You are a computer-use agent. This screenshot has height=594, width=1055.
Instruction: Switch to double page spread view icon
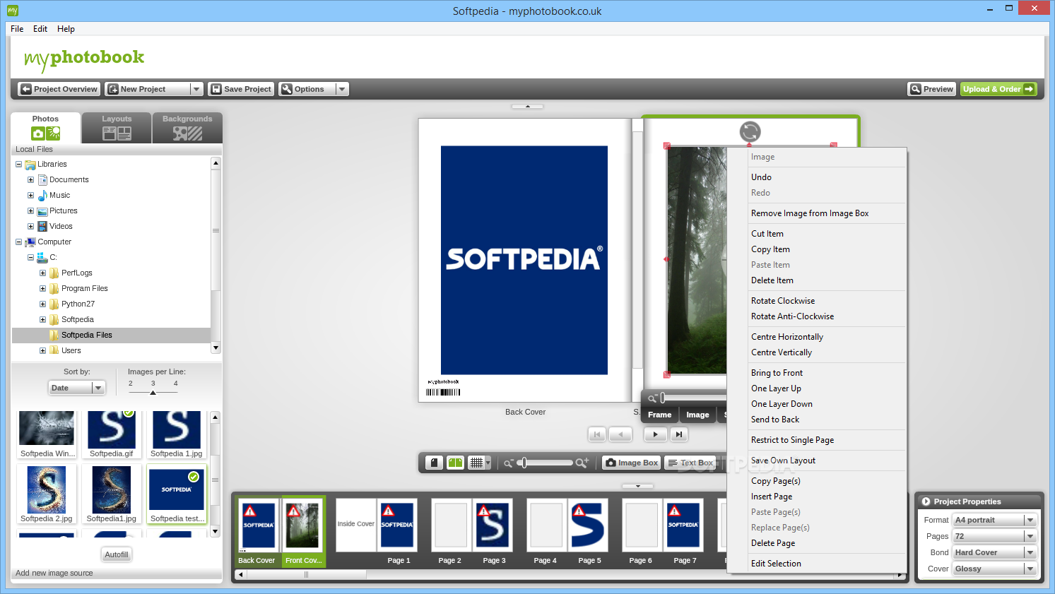(456, 463)
